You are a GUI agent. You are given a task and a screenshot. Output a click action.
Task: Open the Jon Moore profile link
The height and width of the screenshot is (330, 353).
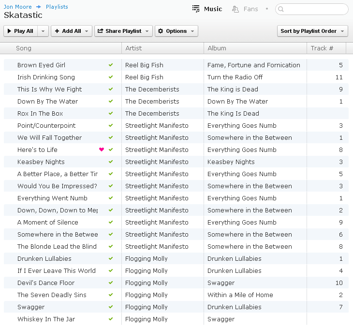click(x=17, y=7)
